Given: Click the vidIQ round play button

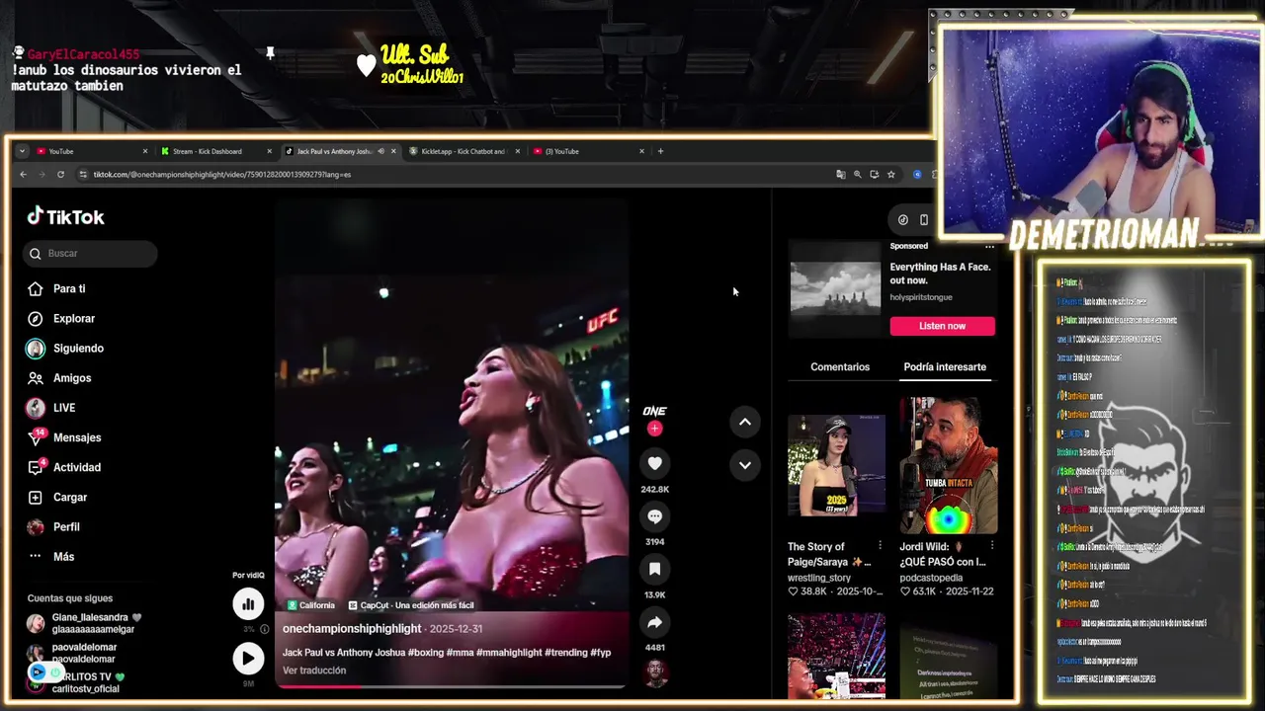Looking at the screenshot, I should (x=248, y=659).
